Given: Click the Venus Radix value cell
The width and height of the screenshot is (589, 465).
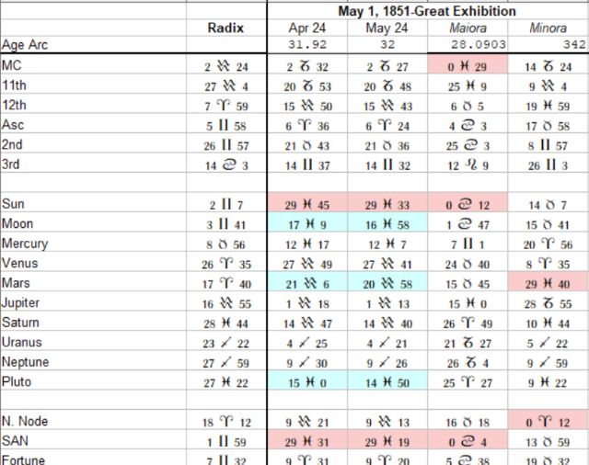Looking at the screenshot, I should [x=226, y=262].
